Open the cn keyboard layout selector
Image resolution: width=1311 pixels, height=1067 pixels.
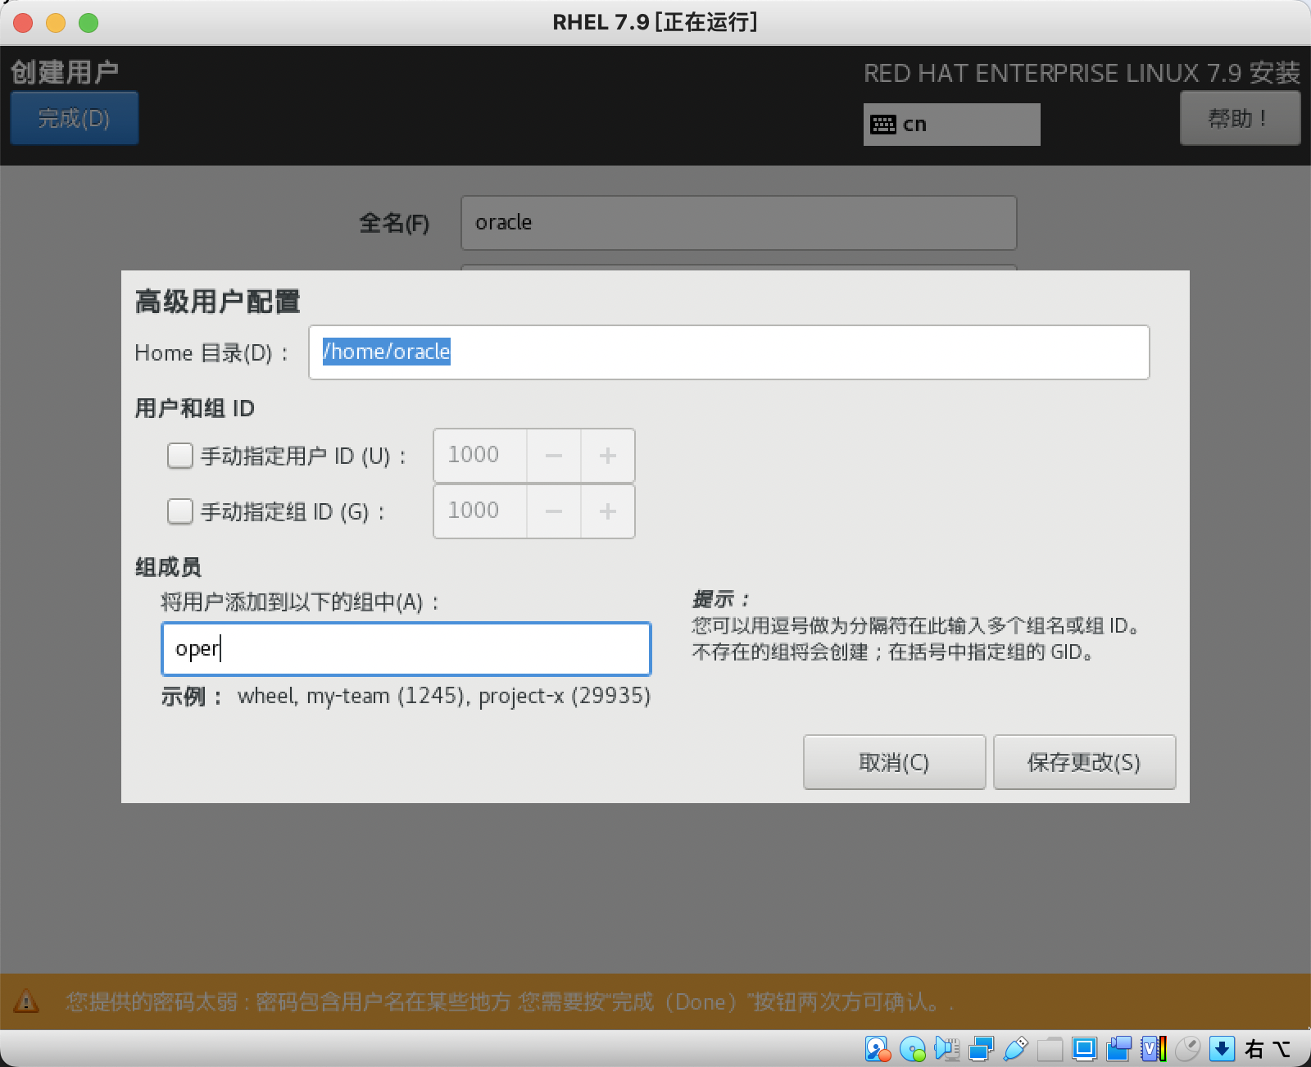click(x=952, y=125)
